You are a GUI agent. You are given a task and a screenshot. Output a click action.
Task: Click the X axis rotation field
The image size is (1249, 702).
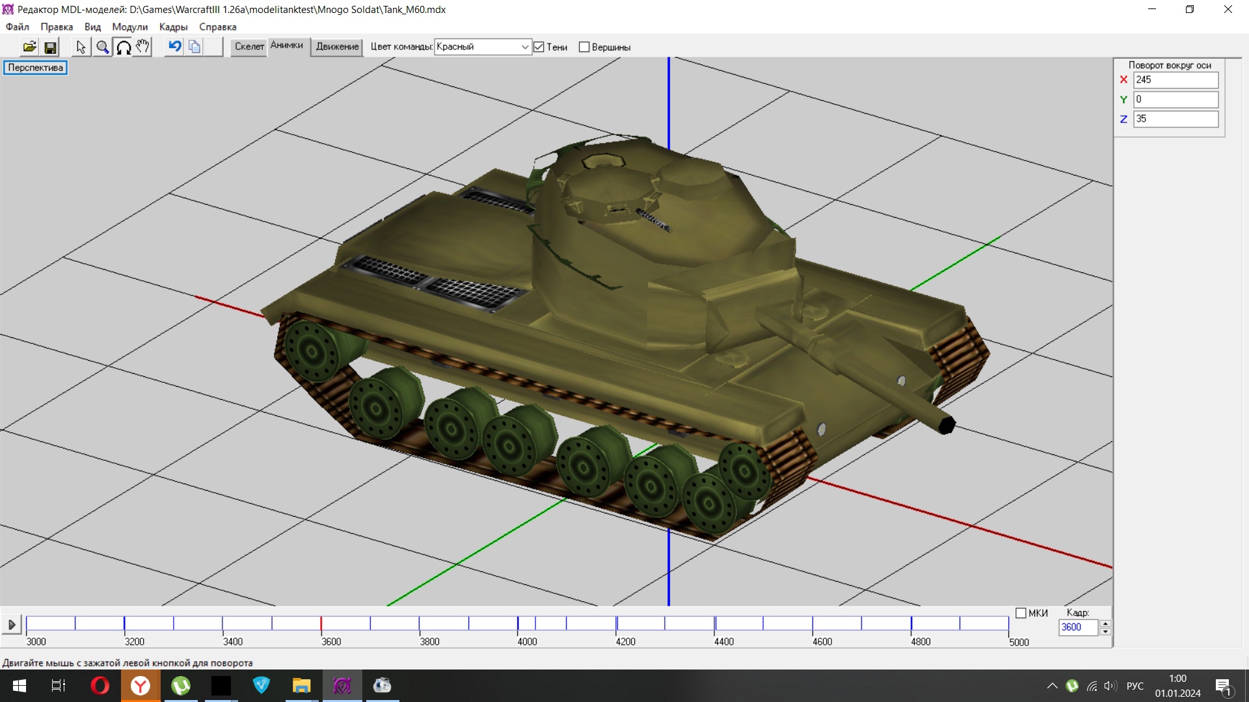tap(1175, 79)
